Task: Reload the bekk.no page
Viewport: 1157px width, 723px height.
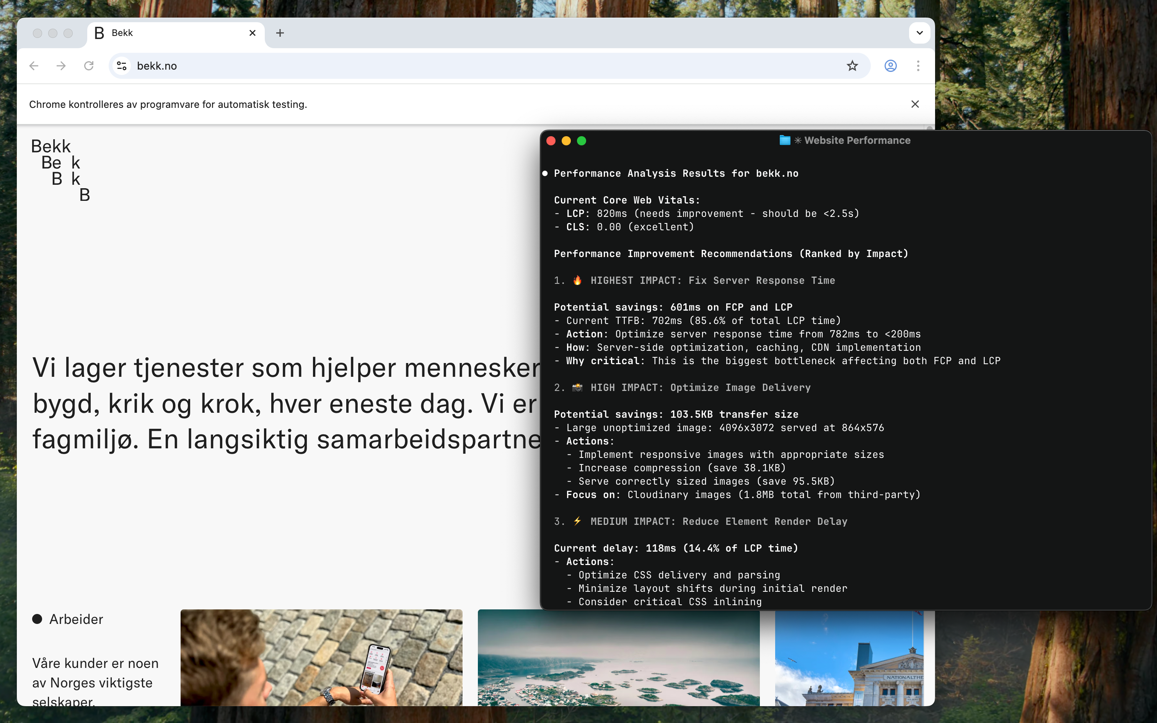Action: [x=88, y=66]
